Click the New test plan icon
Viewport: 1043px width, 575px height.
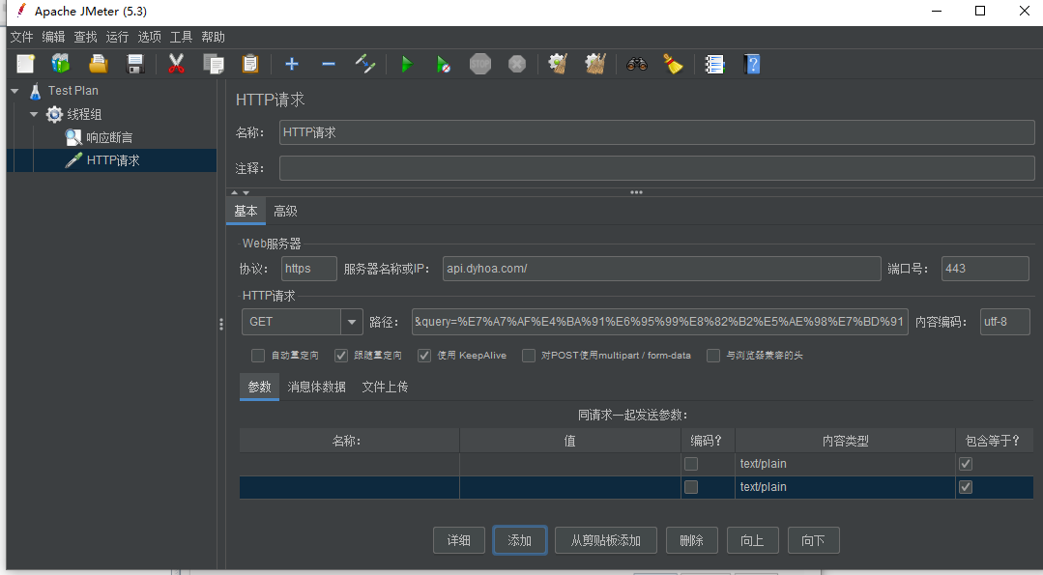[x=25, y=64]
